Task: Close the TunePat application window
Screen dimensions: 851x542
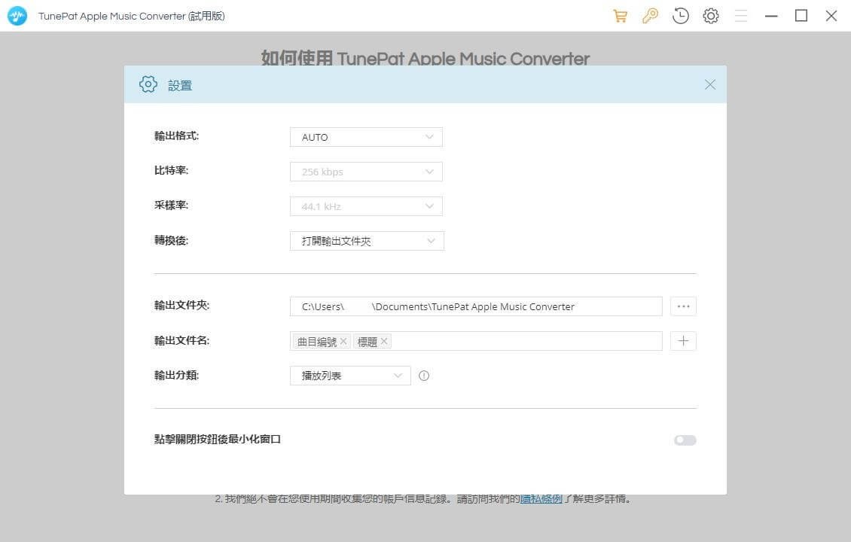Action: [831, 16]
